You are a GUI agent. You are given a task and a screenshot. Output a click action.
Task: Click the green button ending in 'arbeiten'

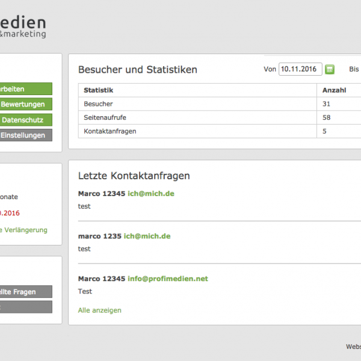[x=26, y=88]
